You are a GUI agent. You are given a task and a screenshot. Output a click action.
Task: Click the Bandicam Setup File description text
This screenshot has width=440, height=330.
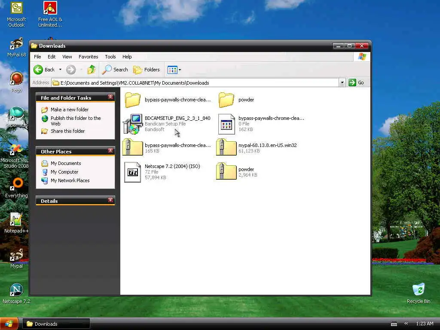165,124
